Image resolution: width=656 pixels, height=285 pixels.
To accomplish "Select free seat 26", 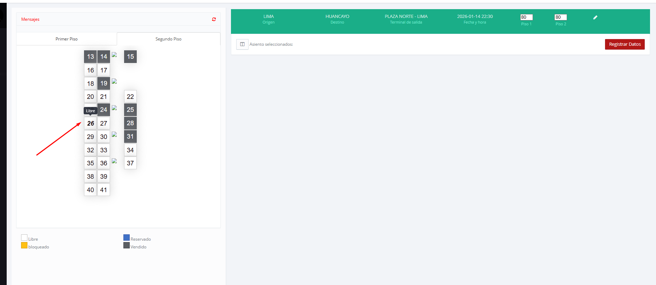I will pyautogui.click(x=90, y=123).
